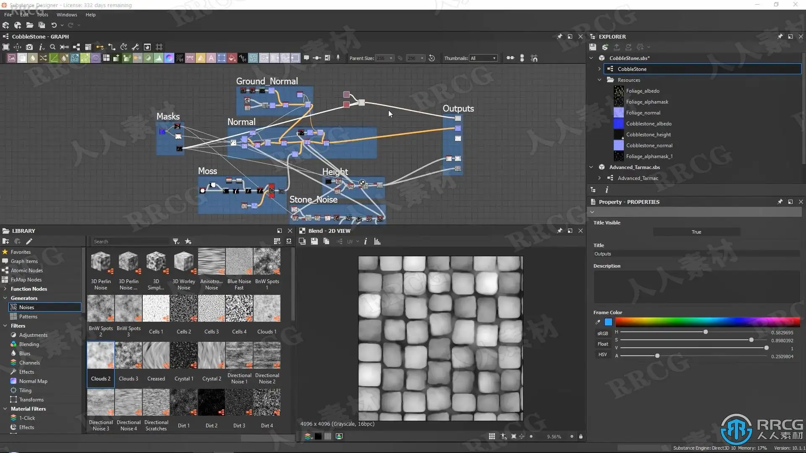Open the Windows menu

(67, 15)
